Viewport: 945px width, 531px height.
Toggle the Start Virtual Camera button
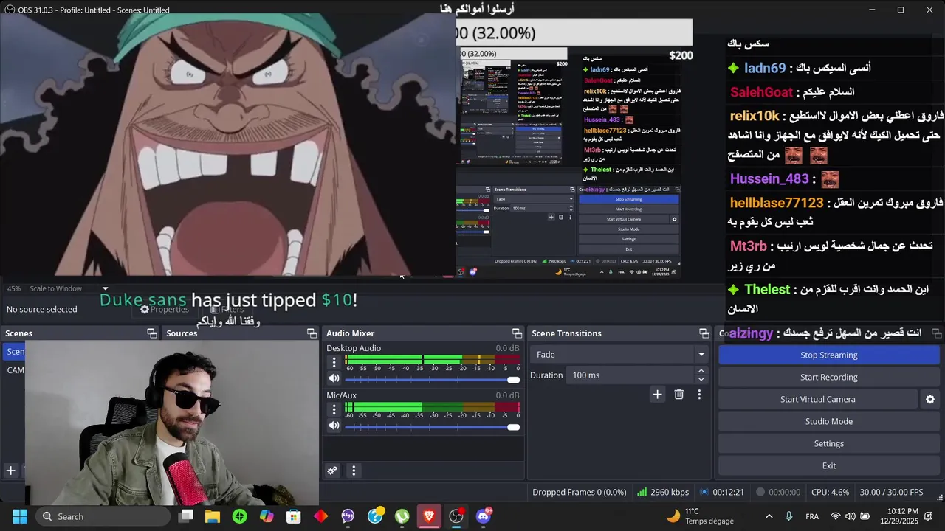[817, 399]
